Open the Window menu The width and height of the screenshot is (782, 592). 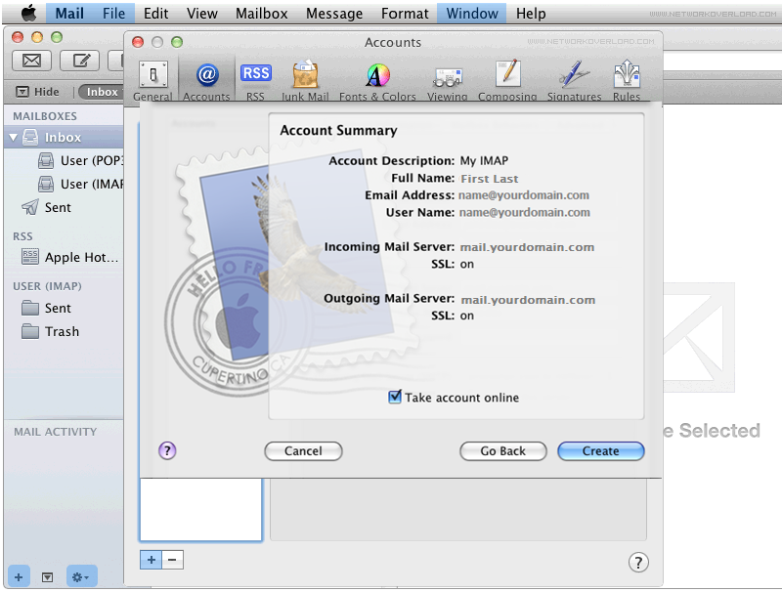coord(472,13)
